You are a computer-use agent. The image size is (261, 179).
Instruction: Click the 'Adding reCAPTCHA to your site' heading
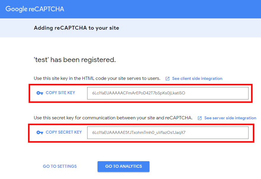pos(77,28)
